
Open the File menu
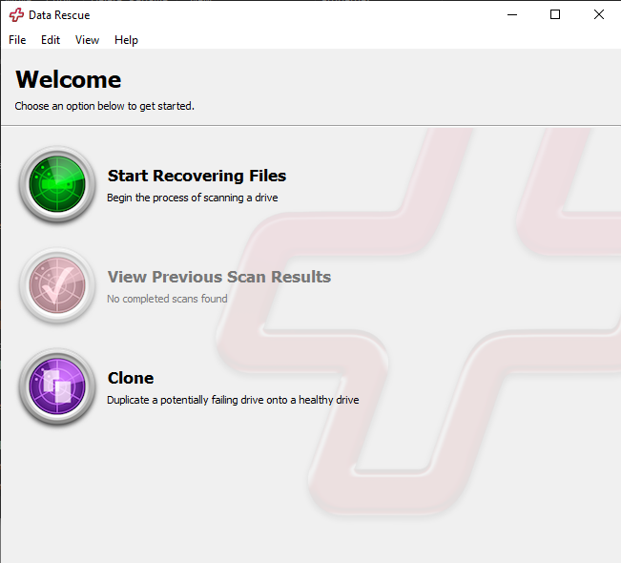coord(17,40)
